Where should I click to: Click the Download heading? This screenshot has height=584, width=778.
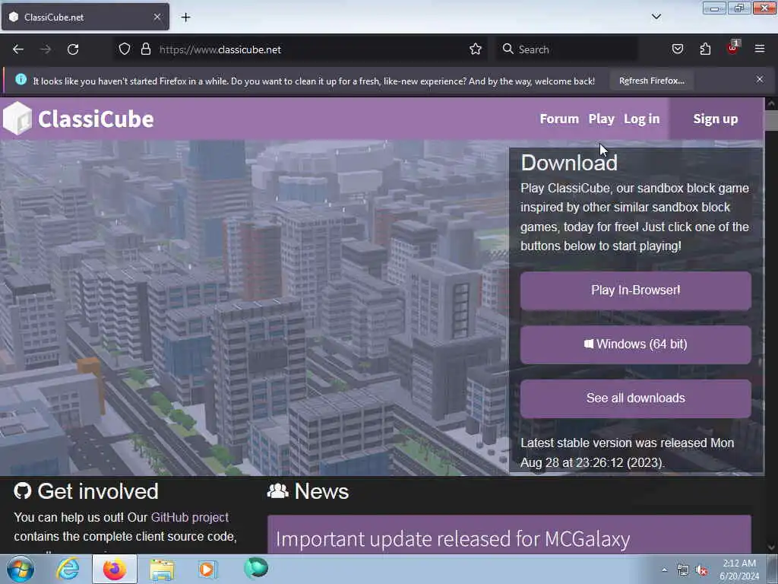pyautogui.click(x=569, y=163)
